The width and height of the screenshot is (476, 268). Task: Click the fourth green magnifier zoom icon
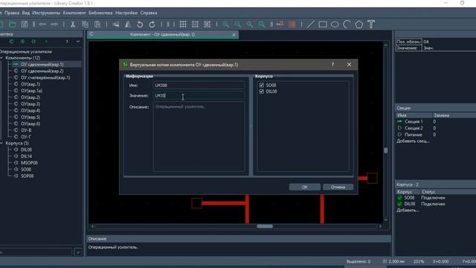[x=262, y=25]
